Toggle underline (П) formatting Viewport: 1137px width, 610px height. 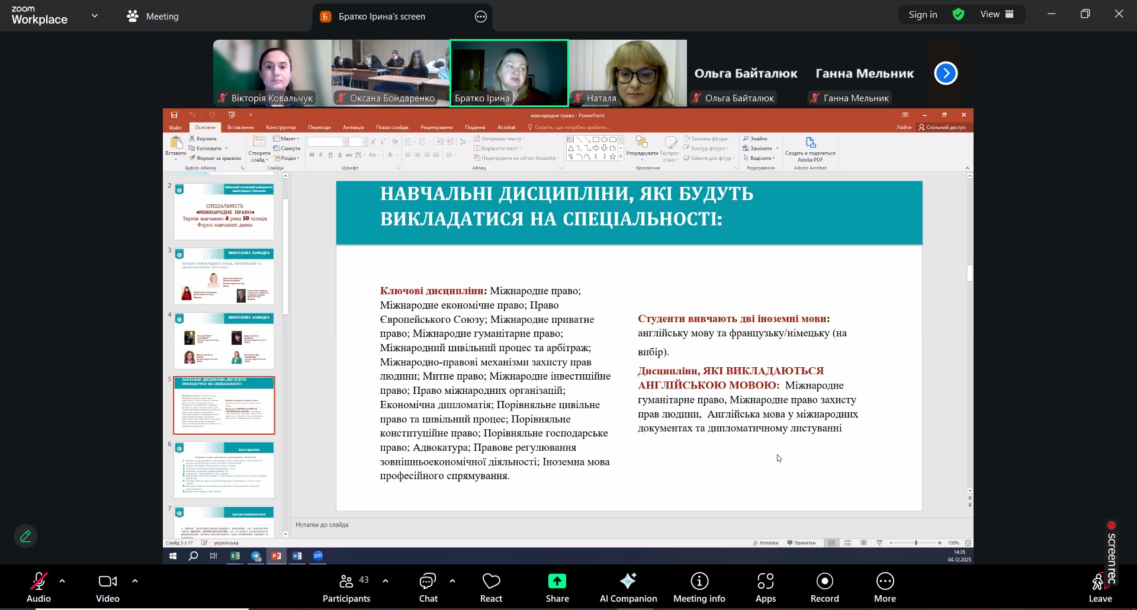(330, 155)
